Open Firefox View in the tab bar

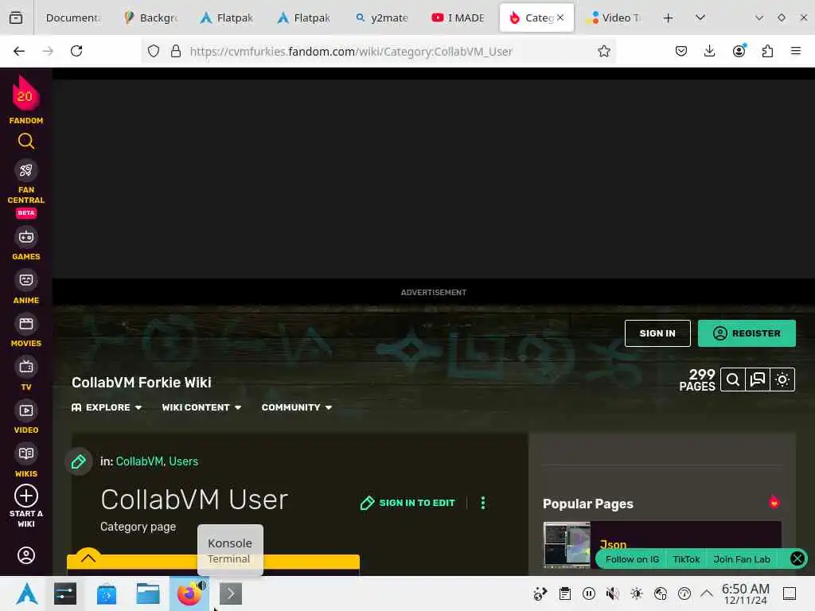(x=16, y=18)
